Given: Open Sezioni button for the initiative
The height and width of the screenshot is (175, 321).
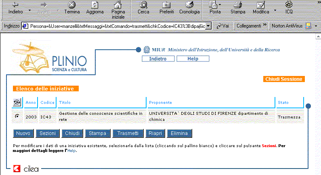Looking at the screenshot, I should pos(48,133).
